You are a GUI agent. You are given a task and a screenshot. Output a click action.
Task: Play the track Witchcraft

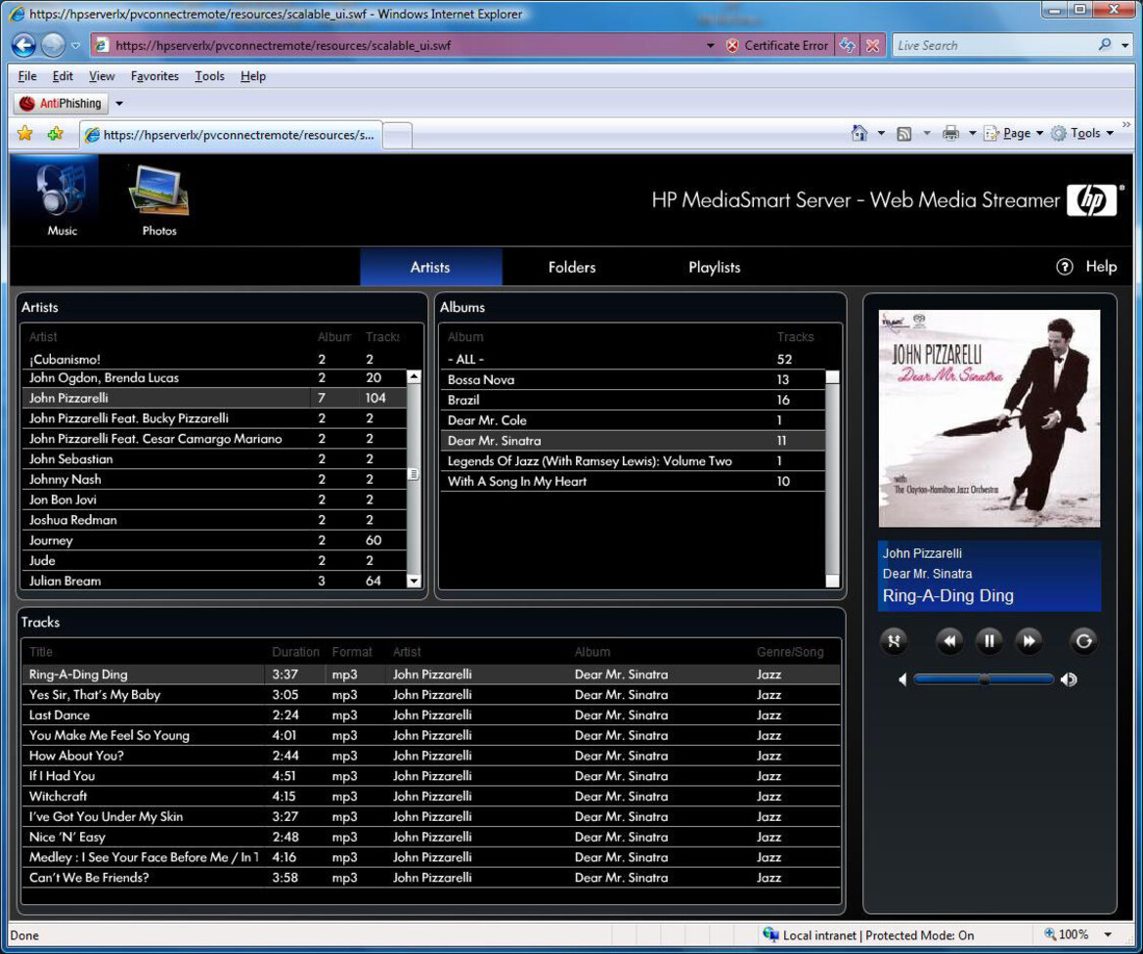pos(431,797)
